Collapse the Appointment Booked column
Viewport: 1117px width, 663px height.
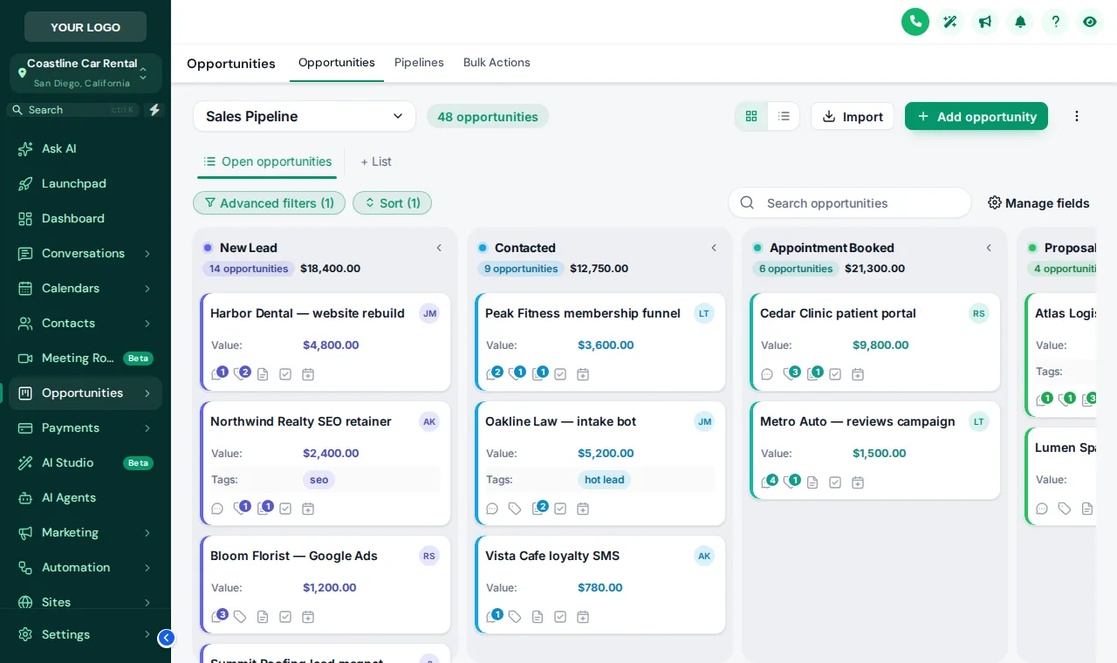[989, 248]
